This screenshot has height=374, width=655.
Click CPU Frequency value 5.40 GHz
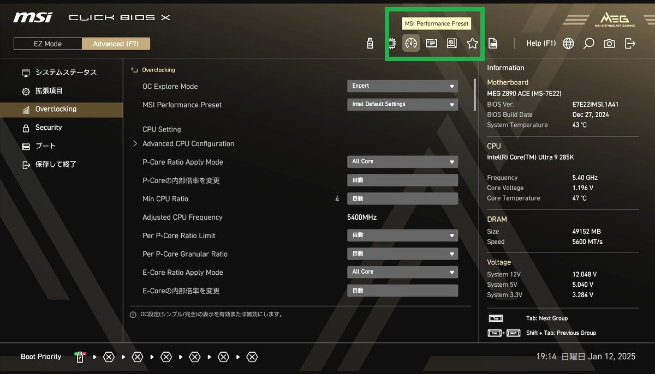585,178
